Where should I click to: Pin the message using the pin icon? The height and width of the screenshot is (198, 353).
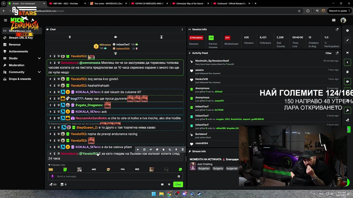pyautogui.click(x=176, y=150)
